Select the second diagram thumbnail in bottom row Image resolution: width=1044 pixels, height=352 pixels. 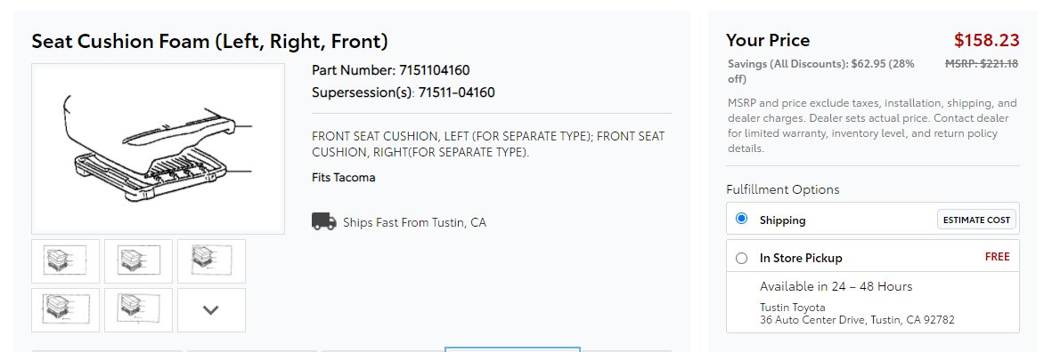coord(138,309)
